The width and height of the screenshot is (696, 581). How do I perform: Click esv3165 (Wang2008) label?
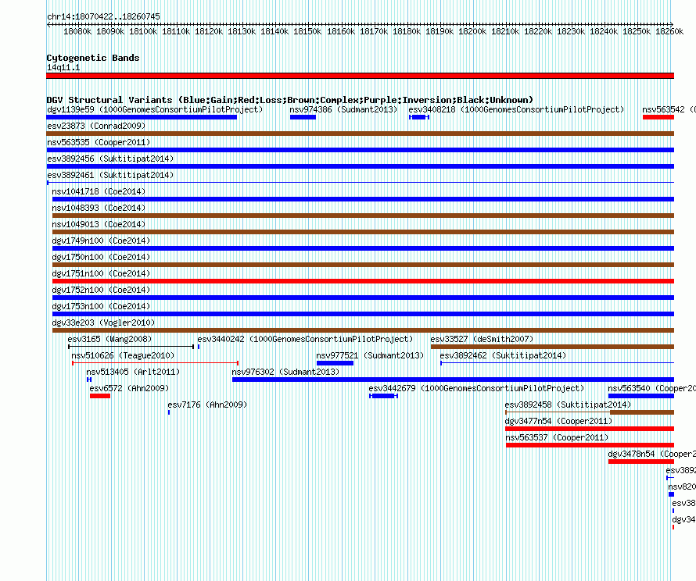tap(109, 339)
